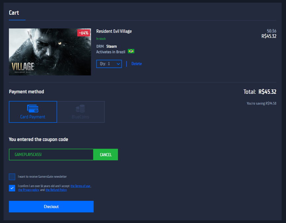Delete Resident Evil Village from cart

point(137,64)
